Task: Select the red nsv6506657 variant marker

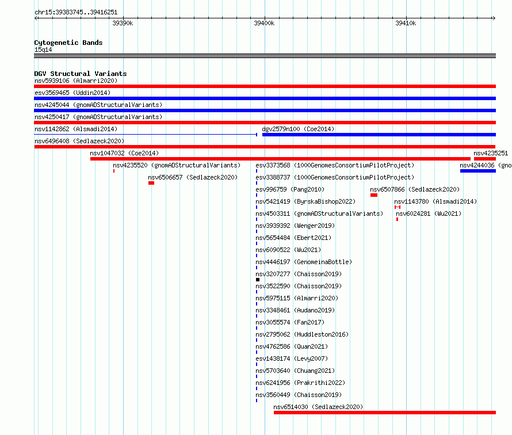Action: point(151,183)
